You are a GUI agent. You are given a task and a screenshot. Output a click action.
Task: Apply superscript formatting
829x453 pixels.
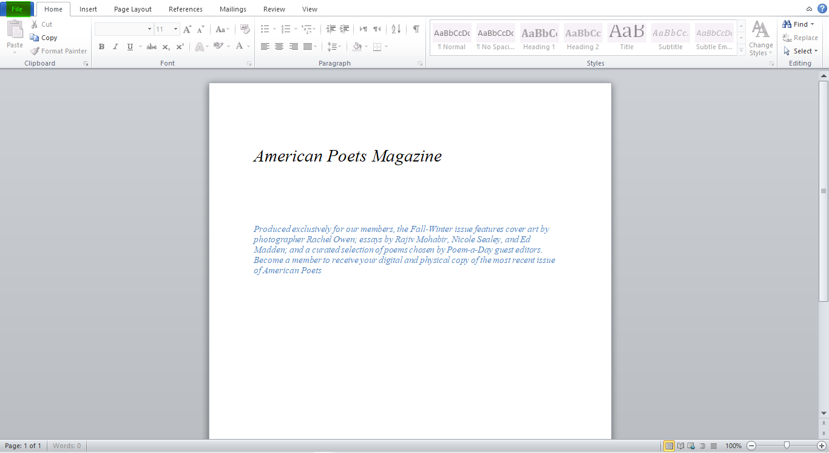pyautogui.click(x=180, y=47)
